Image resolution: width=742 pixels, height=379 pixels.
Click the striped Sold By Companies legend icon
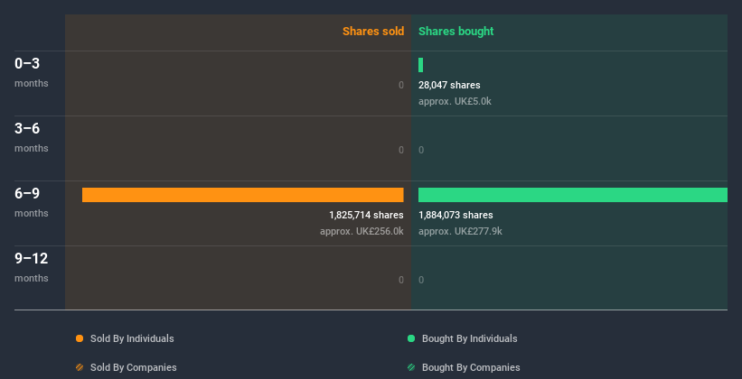coord(80,367)
